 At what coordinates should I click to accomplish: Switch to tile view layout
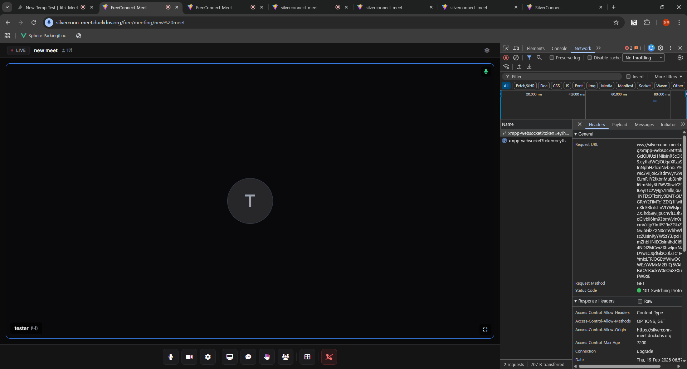pyautogui.click(x=307, y=357)
